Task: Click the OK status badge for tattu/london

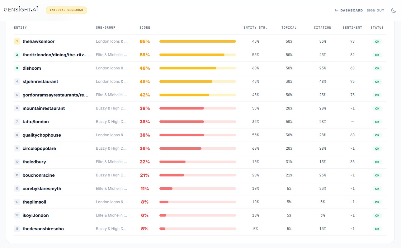Action: coord(377,122)
